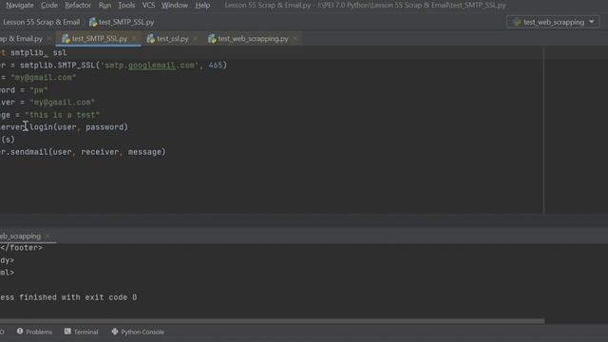Click the </footer> line in output

point(21,248)
